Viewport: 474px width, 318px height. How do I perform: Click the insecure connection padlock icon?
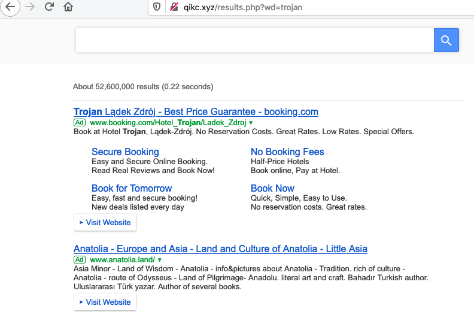point(174,7)
